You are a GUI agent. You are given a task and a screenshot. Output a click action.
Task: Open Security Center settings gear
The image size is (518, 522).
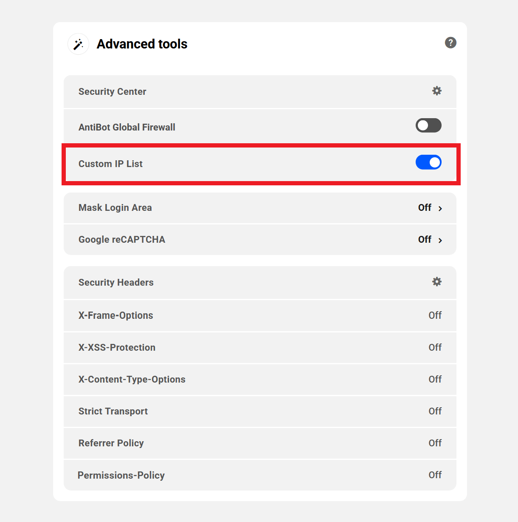click(437, 91)
